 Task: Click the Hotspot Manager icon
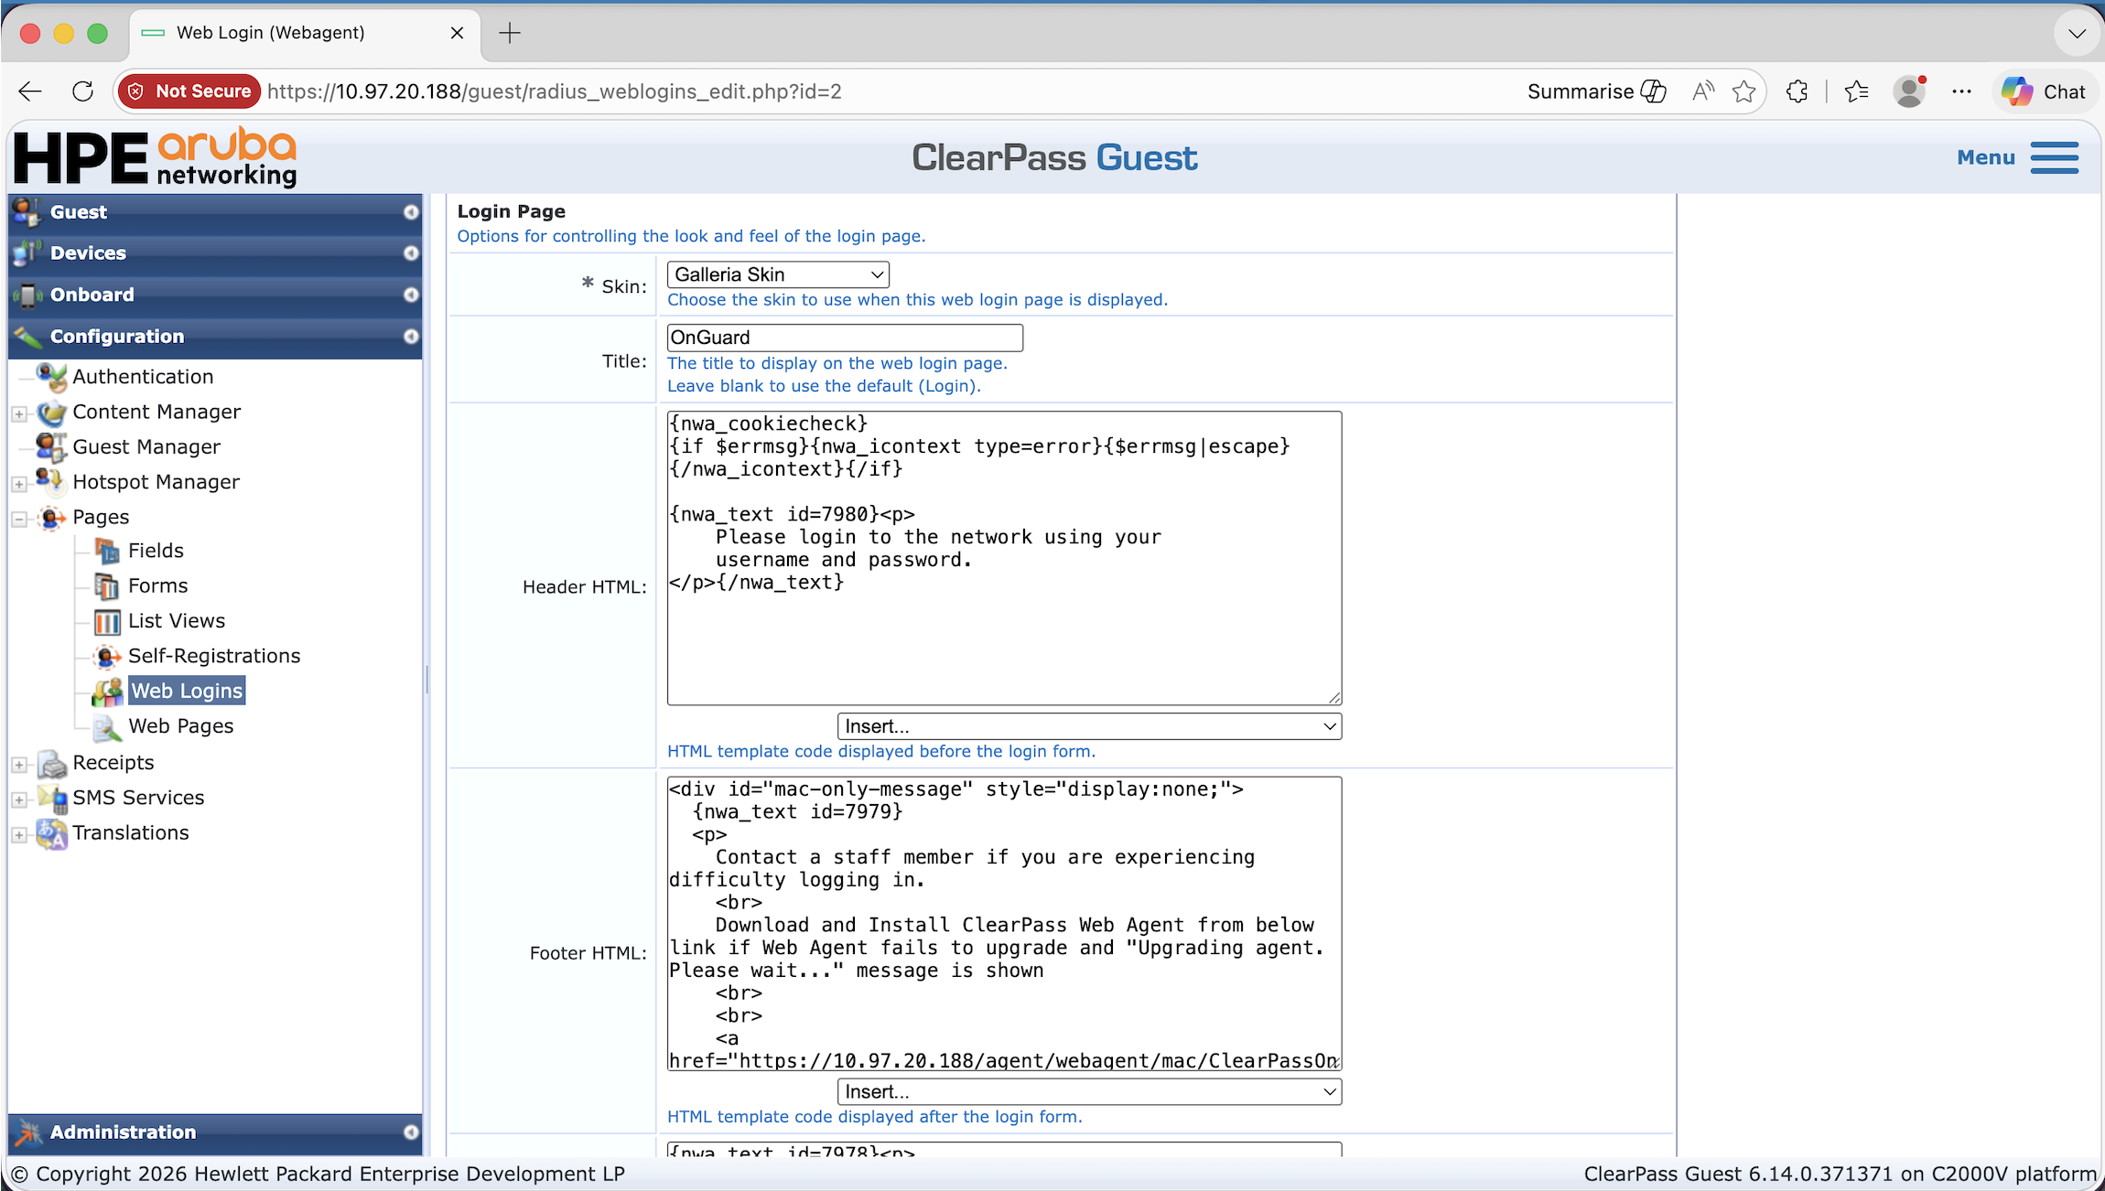point(51,481)
